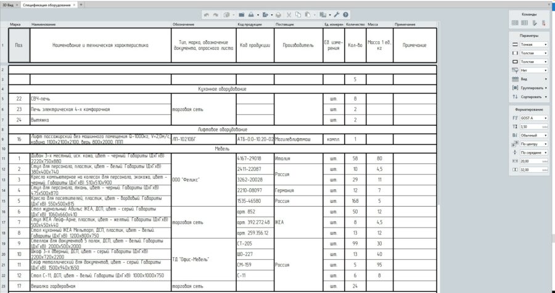Open dropdown arrow next to import icon
The height and width of the screenshot is (293, 555).
[258, 15]
